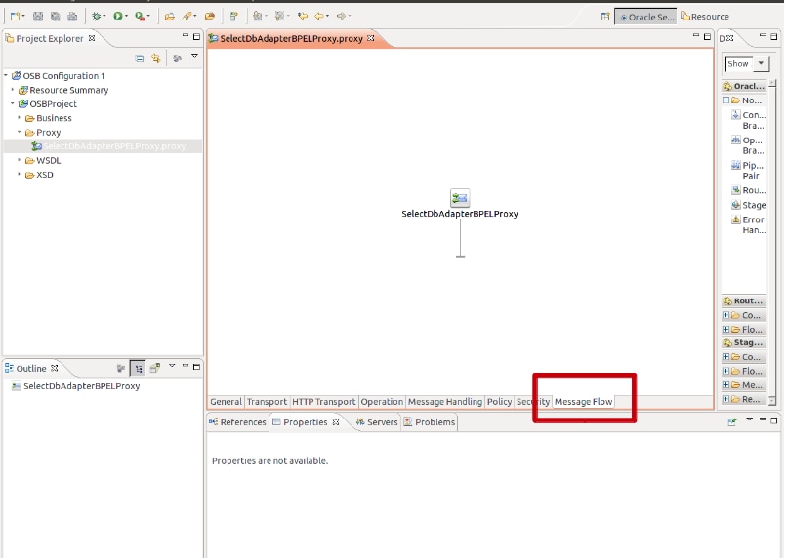Click the green Run toolbar icon

tap(118, 17)
